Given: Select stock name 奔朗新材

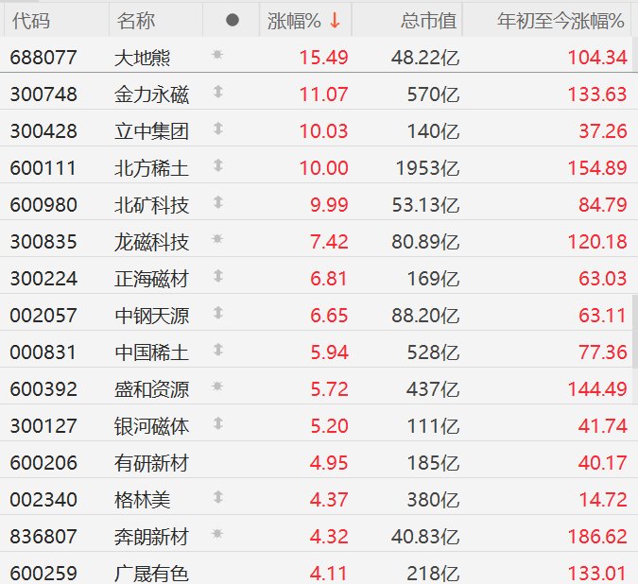Looking at the screenshot, I should tap(151, 537).
